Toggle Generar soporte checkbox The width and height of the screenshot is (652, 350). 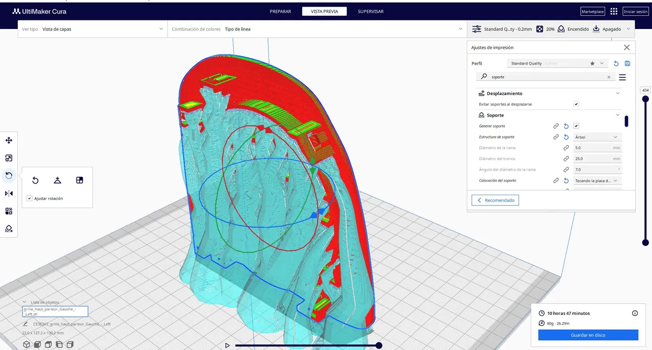576,126
